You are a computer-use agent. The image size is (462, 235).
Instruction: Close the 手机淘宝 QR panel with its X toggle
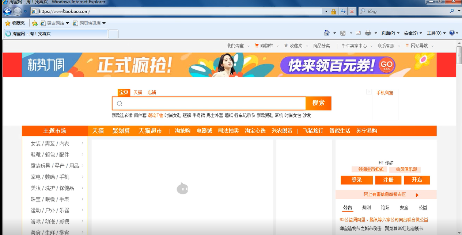pos(368,91)
